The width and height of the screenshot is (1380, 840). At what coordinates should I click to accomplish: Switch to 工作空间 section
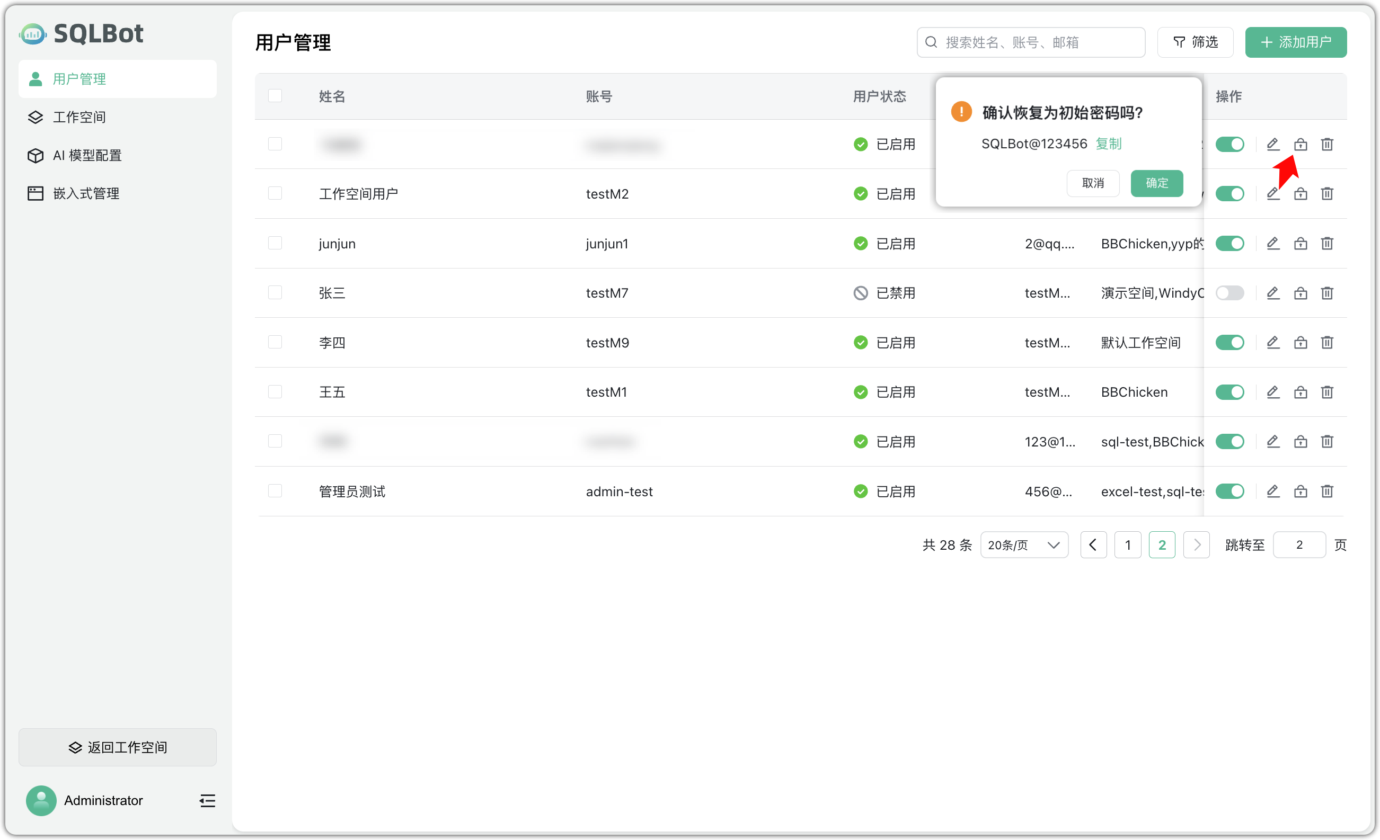click(x=78, y=117)
